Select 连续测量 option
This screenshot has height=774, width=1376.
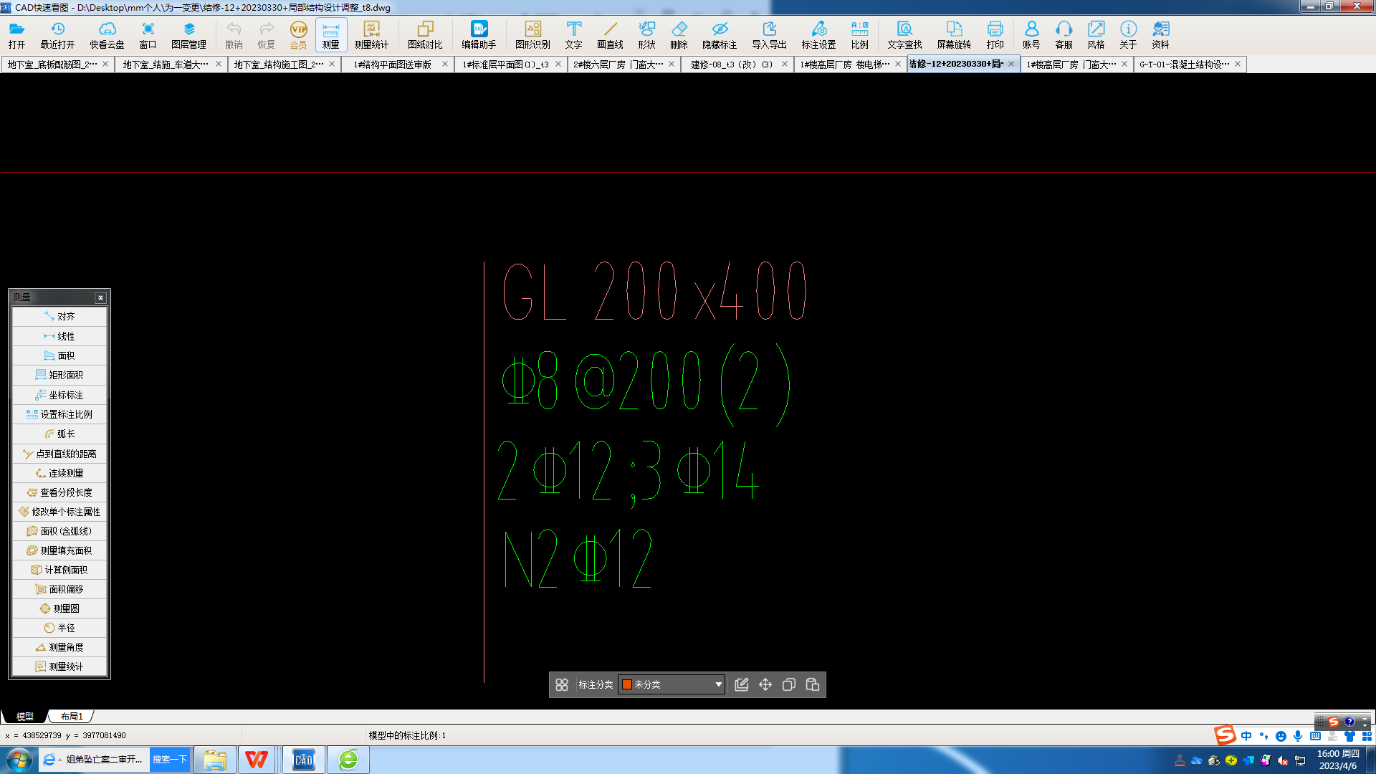click(x=59, y=473)
